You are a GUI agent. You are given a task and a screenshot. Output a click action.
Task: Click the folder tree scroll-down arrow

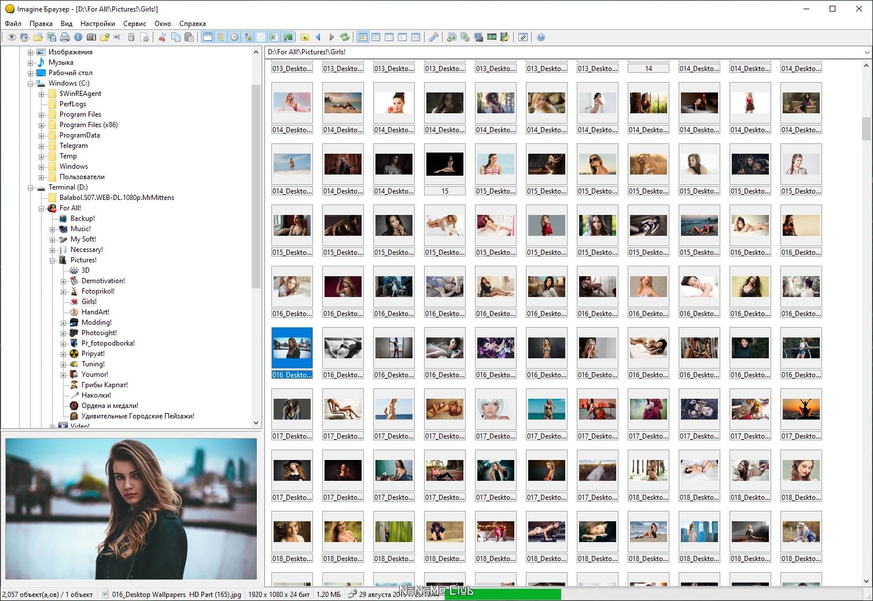click(256, 423)
